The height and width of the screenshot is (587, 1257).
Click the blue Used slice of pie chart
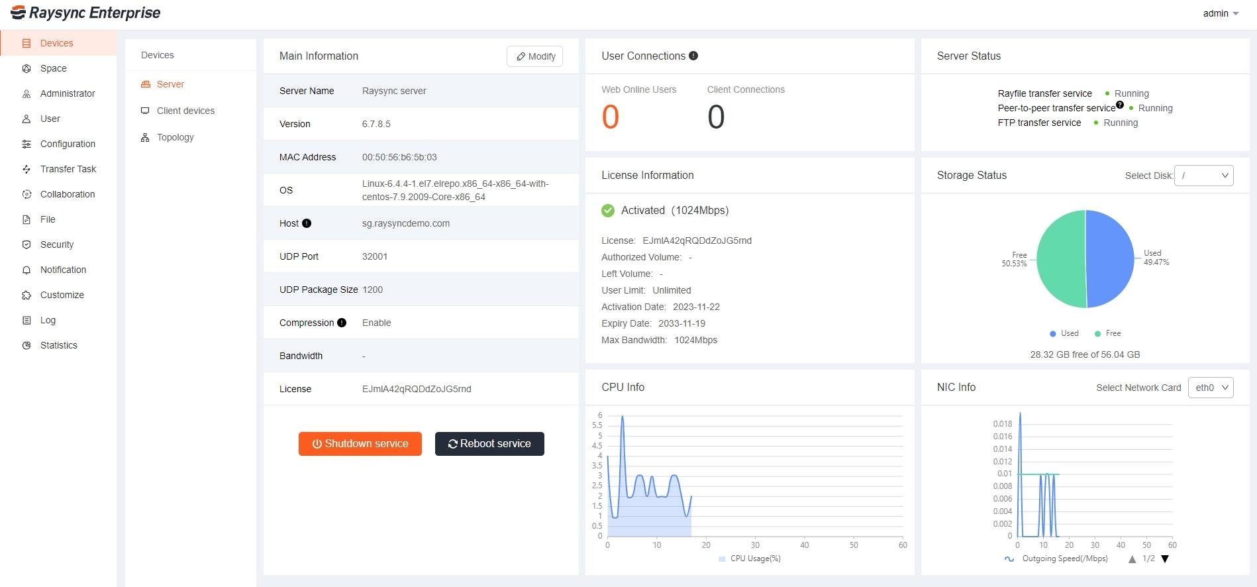(1111, 258)
